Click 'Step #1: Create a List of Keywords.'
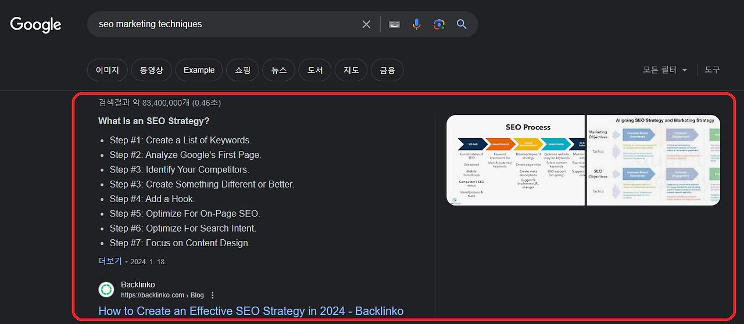The image size is (744, 324). [x=181, y=141]
